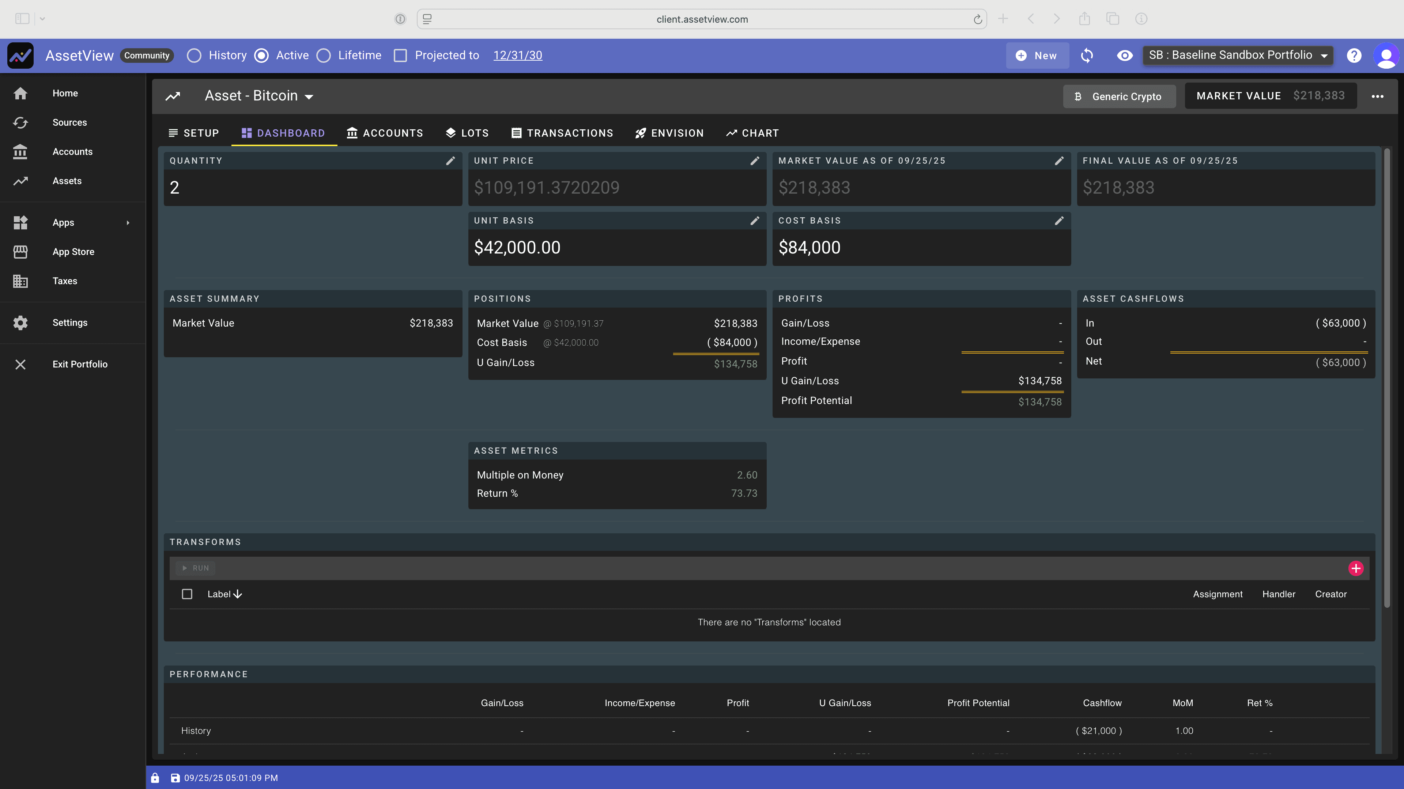Open the help question mark icon

point(1354,55)
